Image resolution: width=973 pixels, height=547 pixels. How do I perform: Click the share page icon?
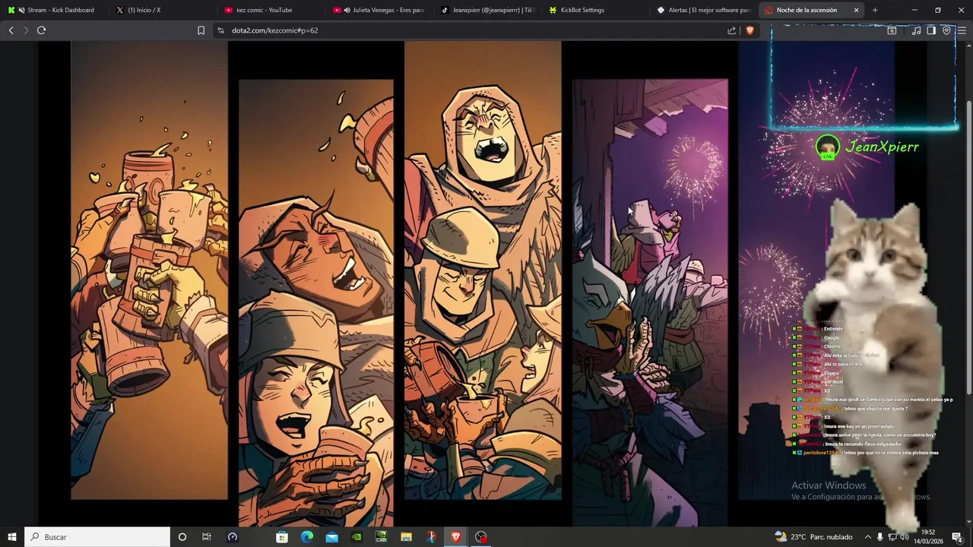(731, 30)
